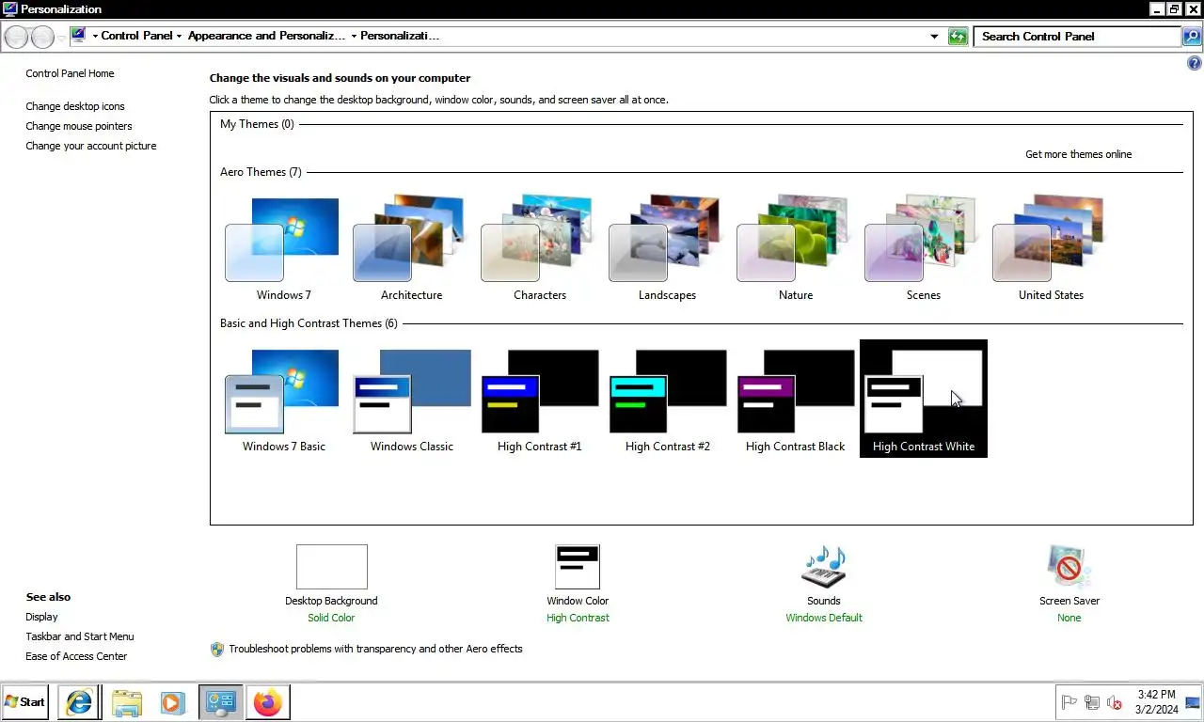This screenshot has height=722, width=1204.
Task: Click the search magnifier icon
Action: [x=1192, y=37]
